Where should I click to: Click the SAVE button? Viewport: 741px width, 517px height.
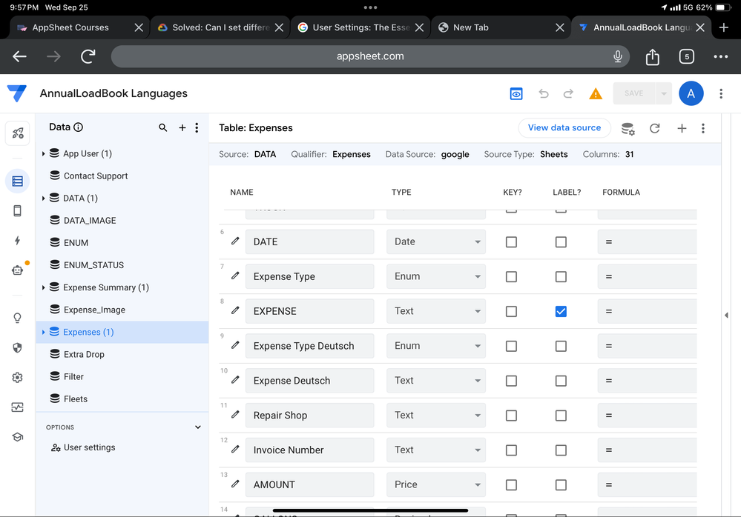click(633, 93)
